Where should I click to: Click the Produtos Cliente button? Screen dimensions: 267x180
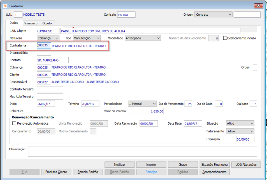(x=56, y=172)
